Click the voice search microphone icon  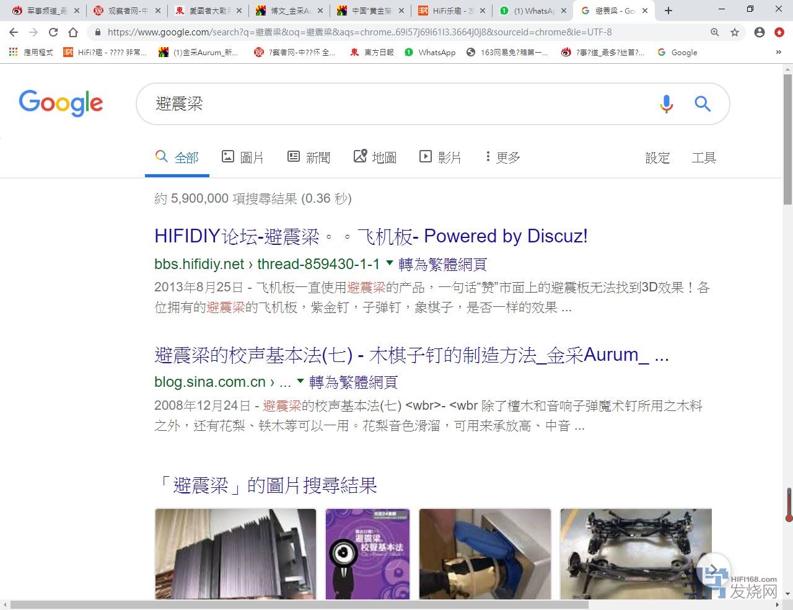(x=666, y=104)
